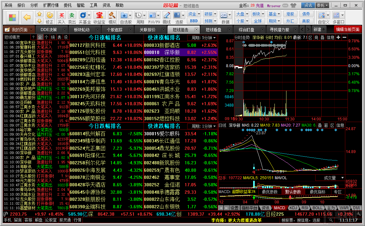Open the 周期: 5分钟 dropdown

pos(202,38)
